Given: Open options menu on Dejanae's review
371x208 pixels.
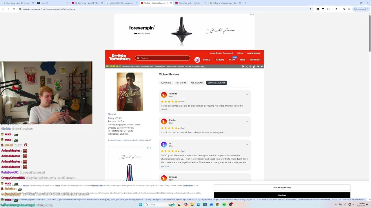Looking at the screenshot, I should pyautogui.click(x=247, y=178).
